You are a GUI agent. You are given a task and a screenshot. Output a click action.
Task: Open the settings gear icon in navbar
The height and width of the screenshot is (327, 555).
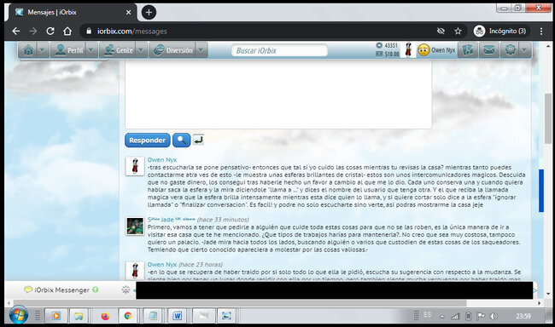click(x=510, y=50)
